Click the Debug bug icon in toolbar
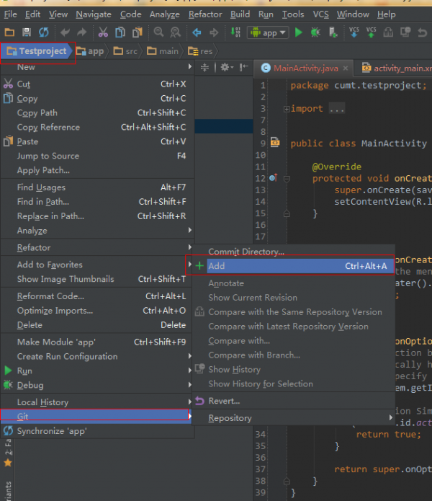The image size is (432, 501). [x=315, y=32]
